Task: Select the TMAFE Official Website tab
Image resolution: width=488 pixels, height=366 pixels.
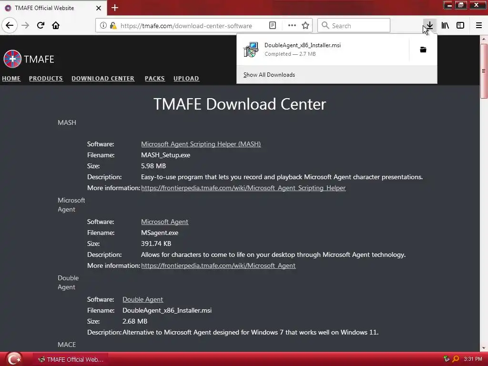Action: [53, 8]
